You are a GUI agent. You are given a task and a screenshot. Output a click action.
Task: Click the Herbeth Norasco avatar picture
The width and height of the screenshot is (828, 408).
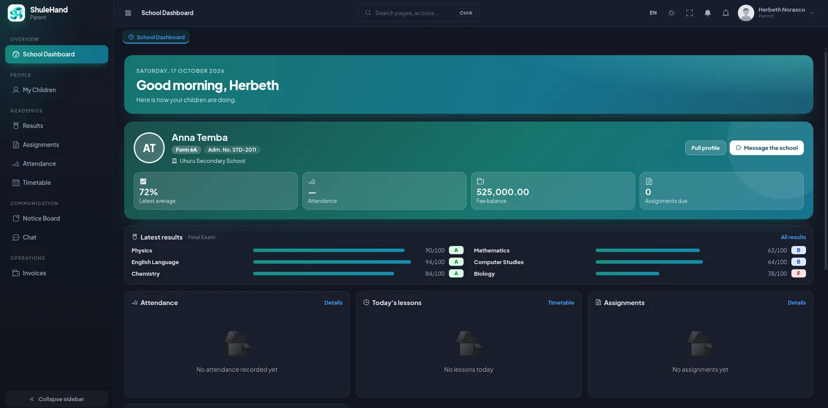pos(746,13)
